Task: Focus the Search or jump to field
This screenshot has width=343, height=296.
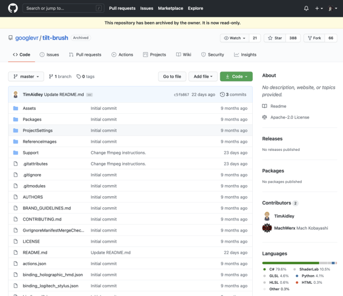Action: (x=63, y=8)
